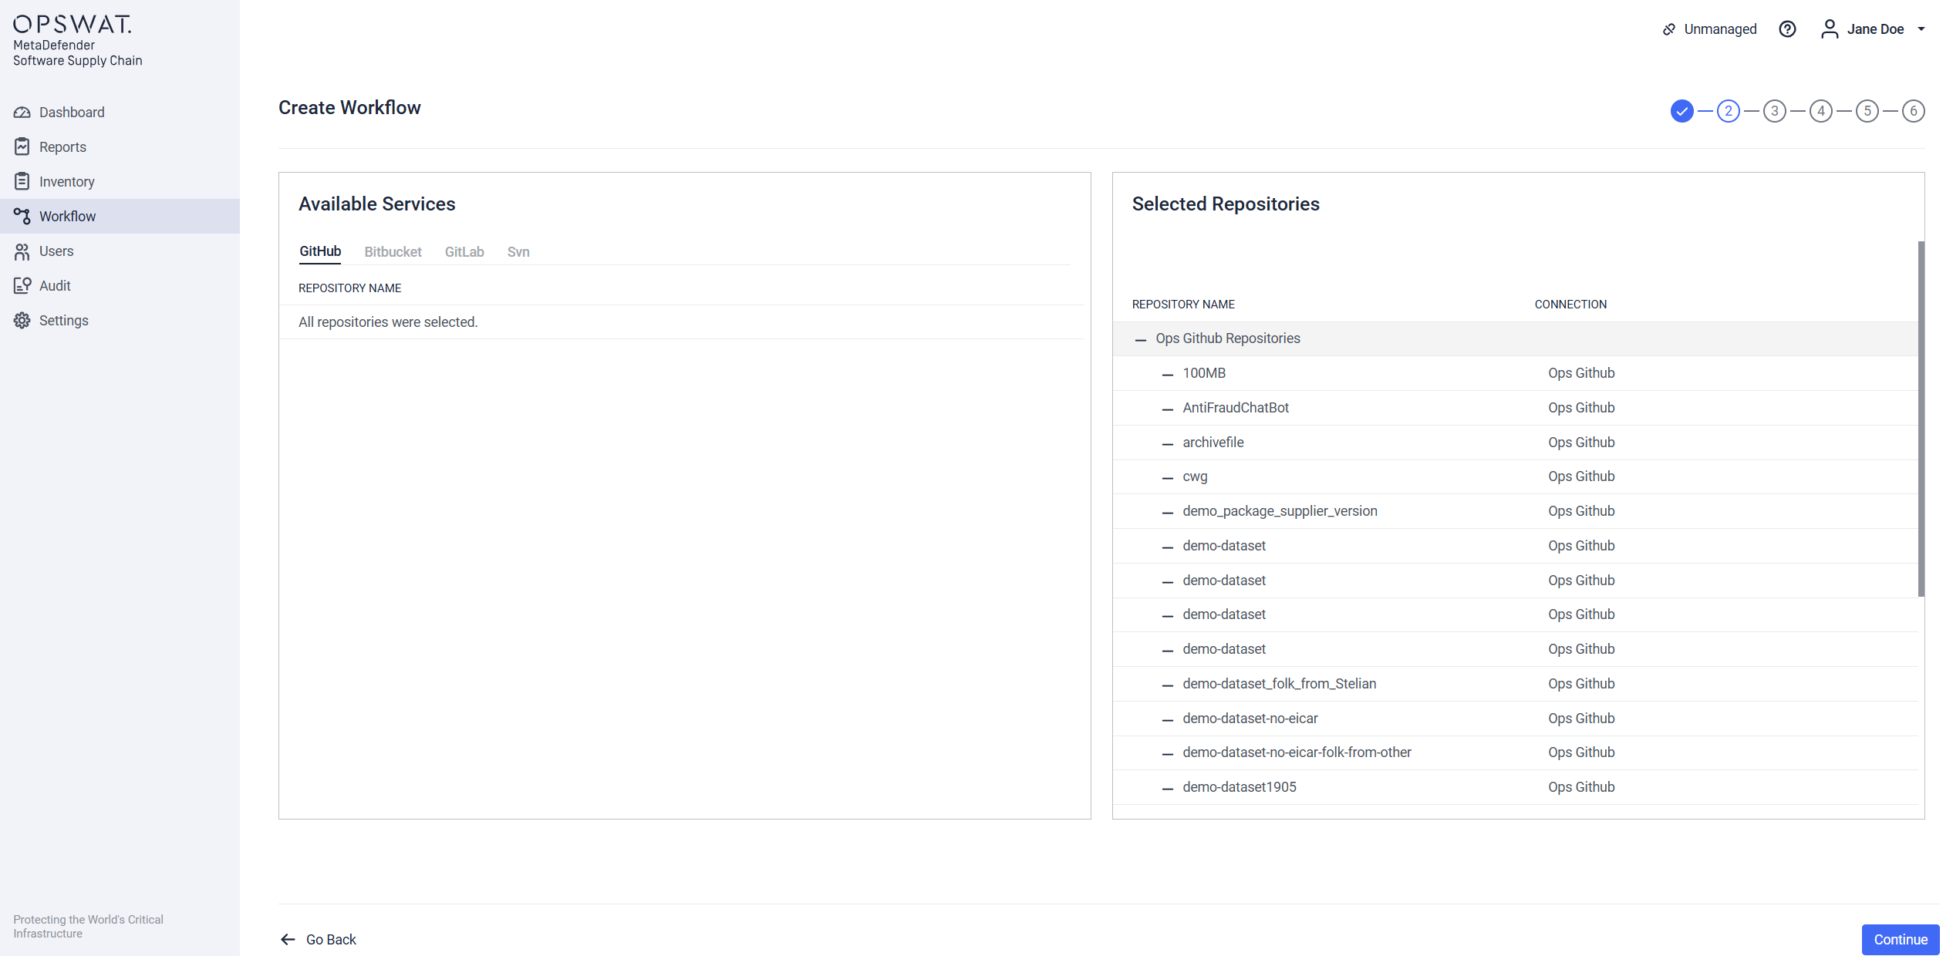
Task: Click the Continue button
Action: coord(1901,939)
